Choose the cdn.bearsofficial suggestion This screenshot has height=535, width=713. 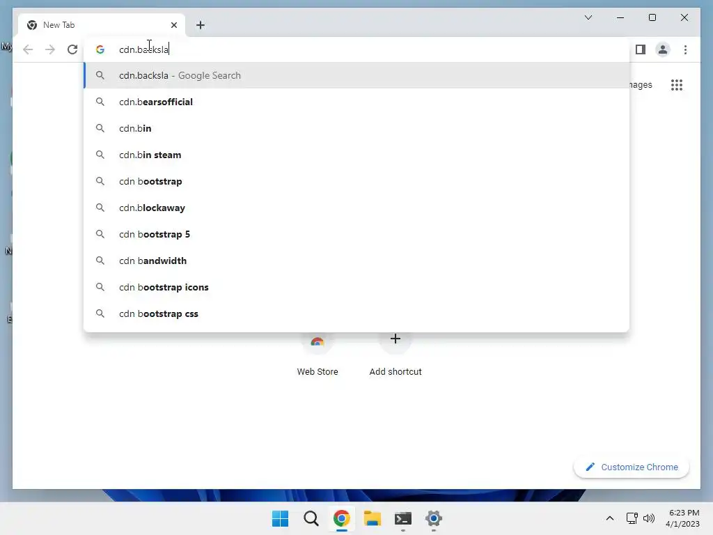pyautogui.click(x=356, y=102)
